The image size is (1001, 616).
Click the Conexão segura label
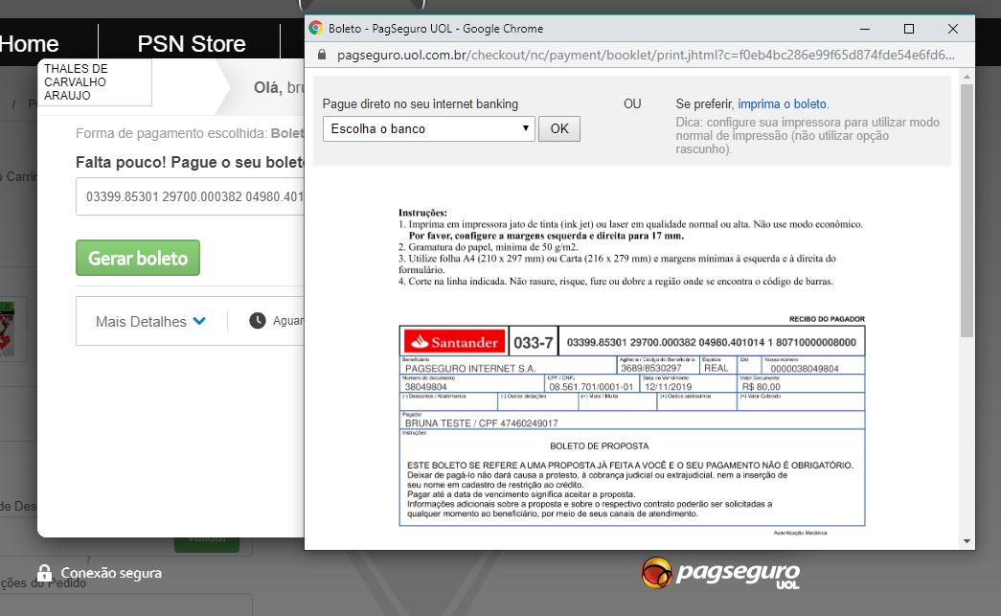[111, 573]
